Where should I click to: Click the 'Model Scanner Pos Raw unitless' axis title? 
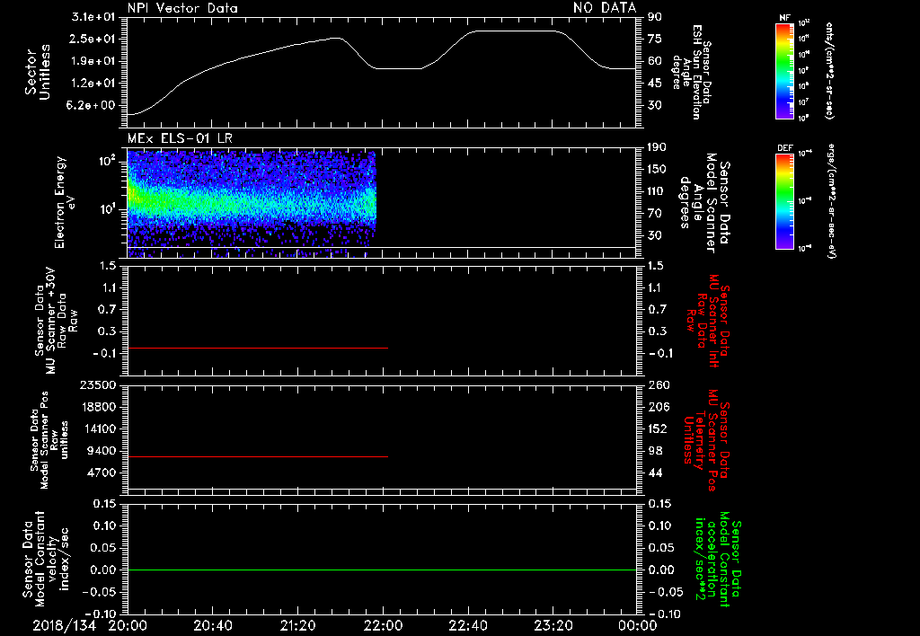(x=49, y=439)
